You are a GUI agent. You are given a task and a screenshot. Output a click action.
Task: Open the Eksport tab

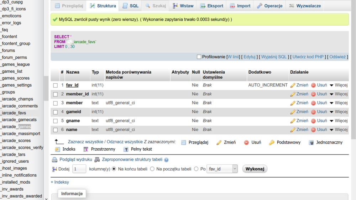pyautogui.click(x=211, y=6)
